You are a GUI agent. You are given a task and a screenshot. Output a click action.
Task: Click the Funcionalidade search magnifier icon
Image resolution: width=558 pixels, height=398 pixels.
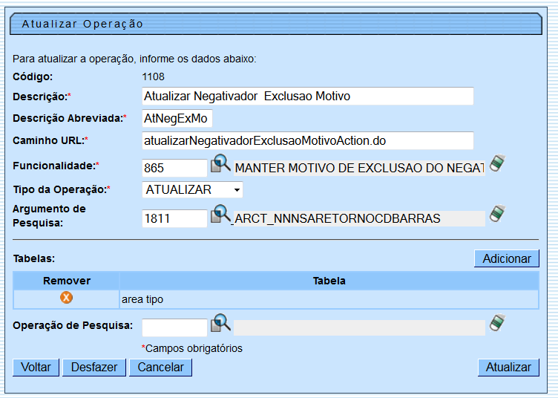[x=221, y=164]
